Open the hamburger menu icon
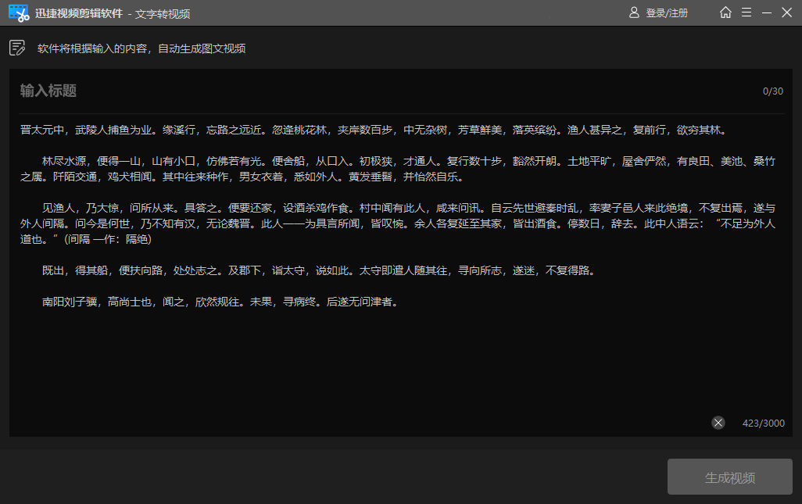 click(747, 13)
